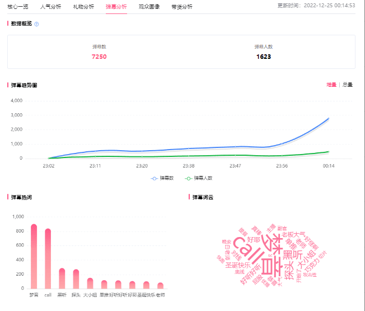Click the 更新时间 timestamp text

pos(316,6)
